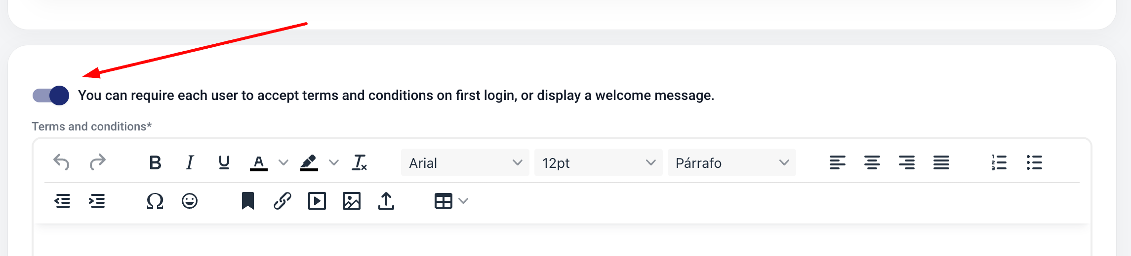
Task: Open the Párrafo block format dropdown
Action: click(x=731, y=162)
